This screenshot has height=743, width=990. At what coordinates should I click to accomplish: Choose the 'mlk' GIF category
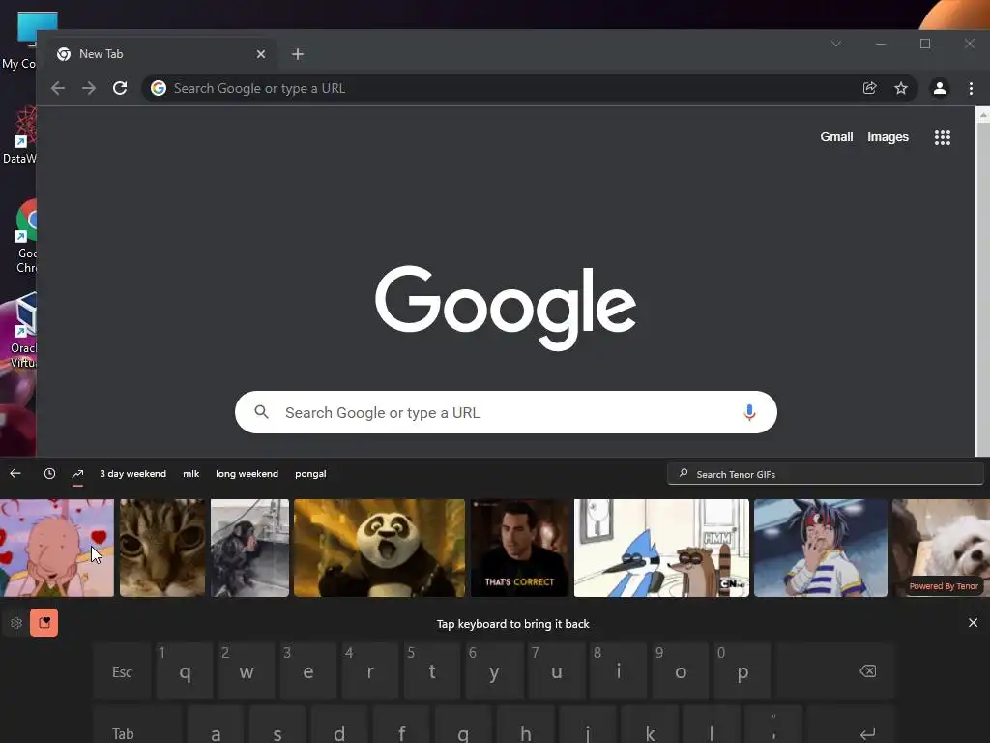point(190,474)
